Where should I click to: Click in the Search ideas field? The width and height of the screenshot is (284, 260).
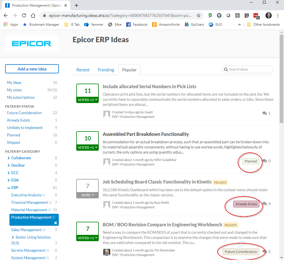[x=247, y=69]
